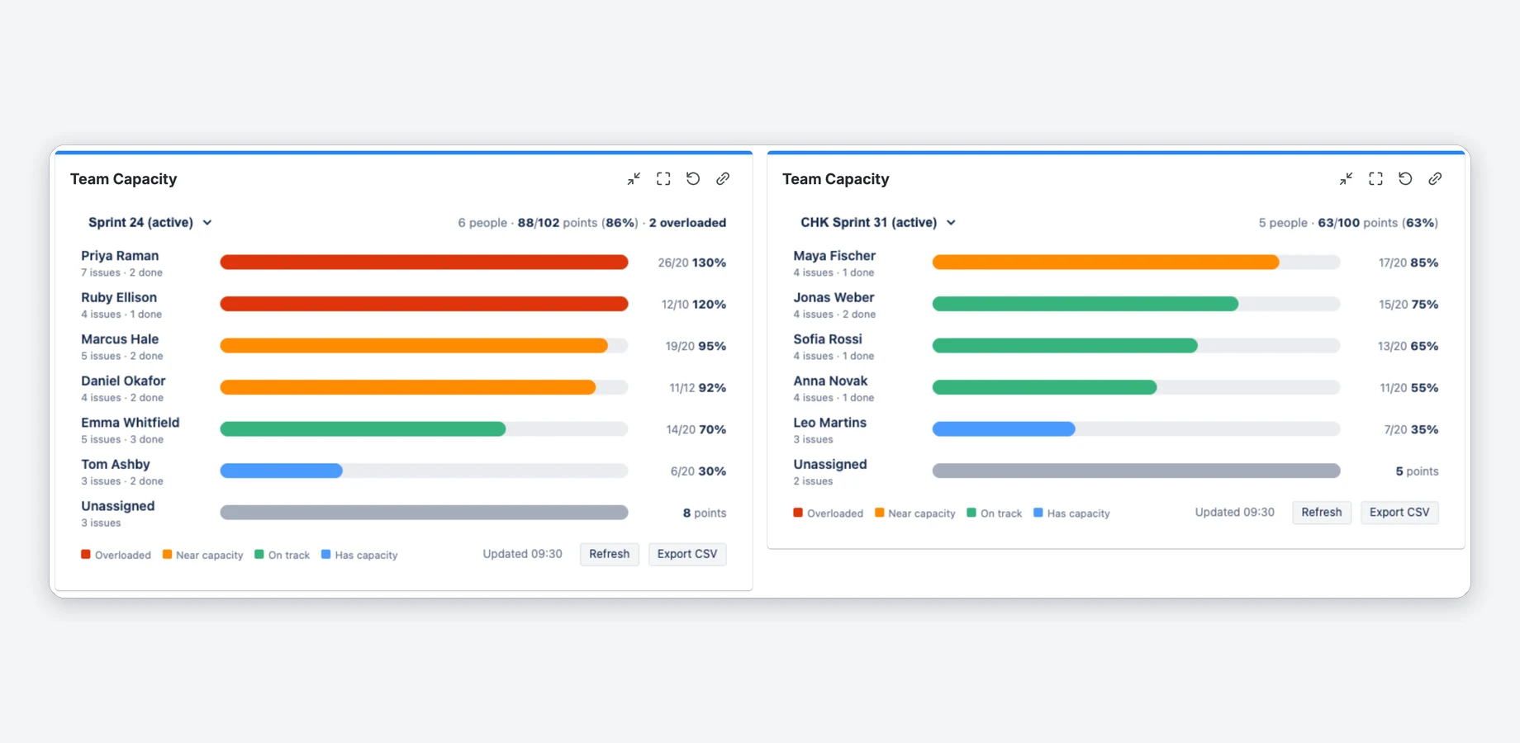Open Leo Martins' name
The height and width of the screenshot is (743, 1520).
tap(830, 423)
